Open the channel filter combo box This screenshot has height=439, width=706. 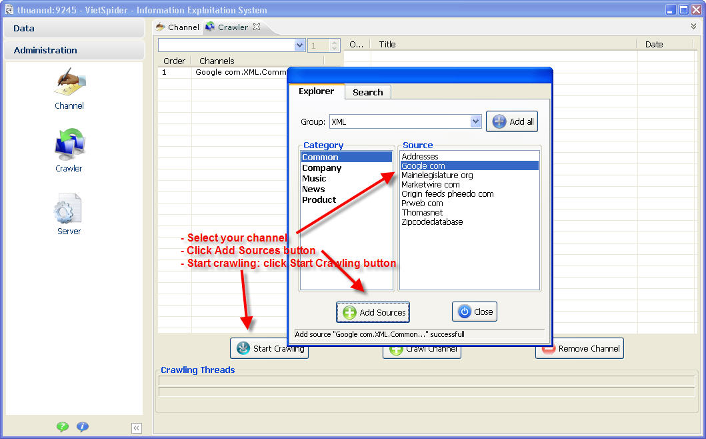click(x=299, y=45)
